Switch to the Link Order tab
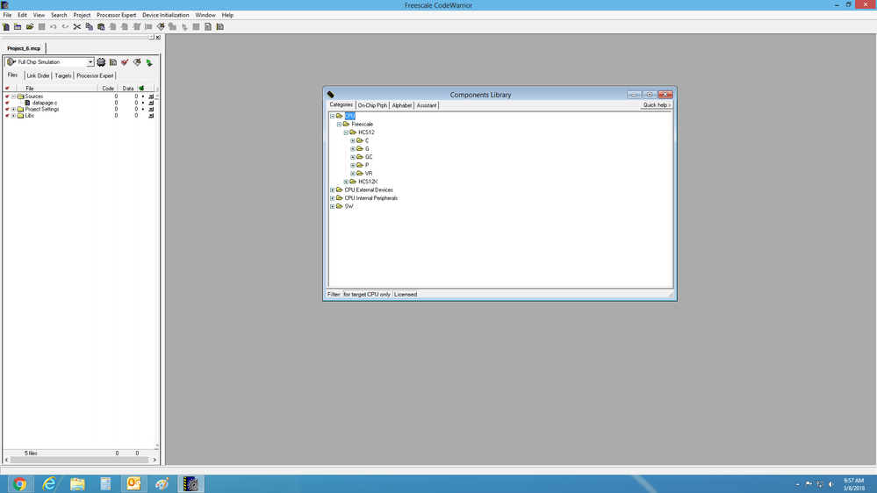 (x=38, y=75)
